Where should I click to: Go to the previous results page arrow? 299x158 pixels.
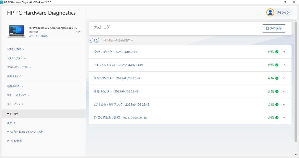click(x=91, y=40)
